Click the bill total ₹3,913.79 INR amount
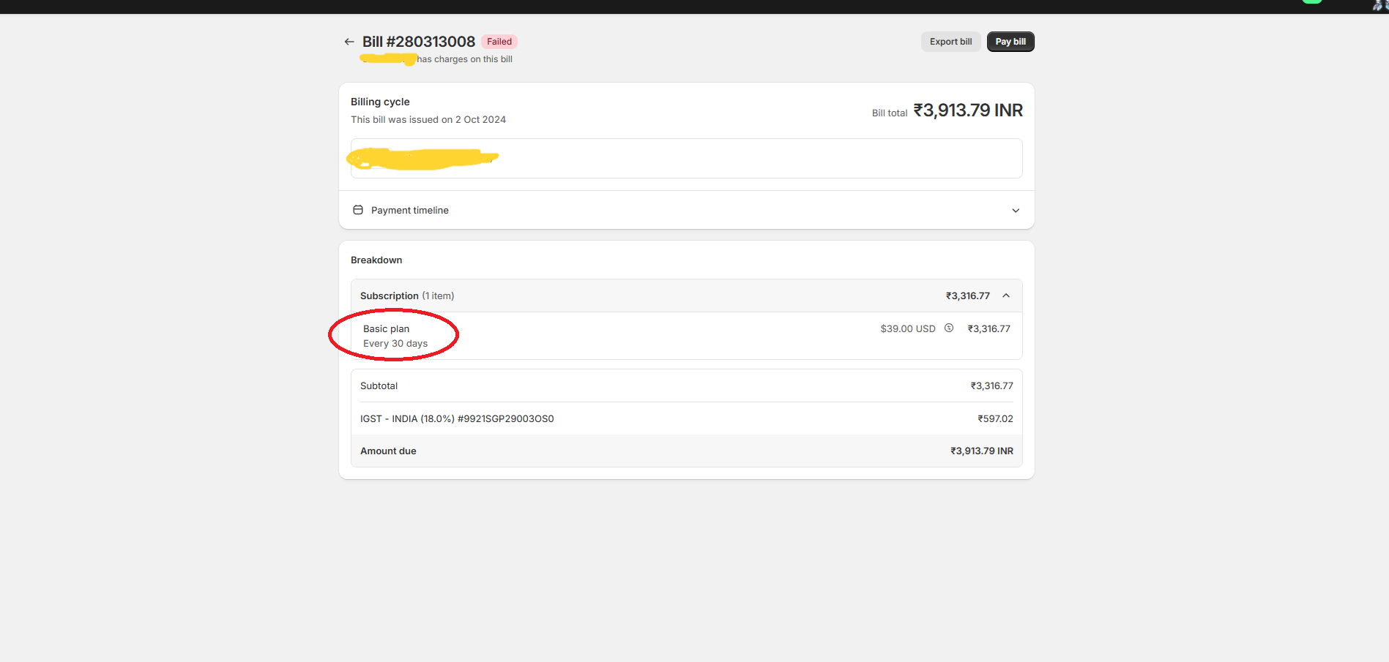 click(x=967, y=110)
